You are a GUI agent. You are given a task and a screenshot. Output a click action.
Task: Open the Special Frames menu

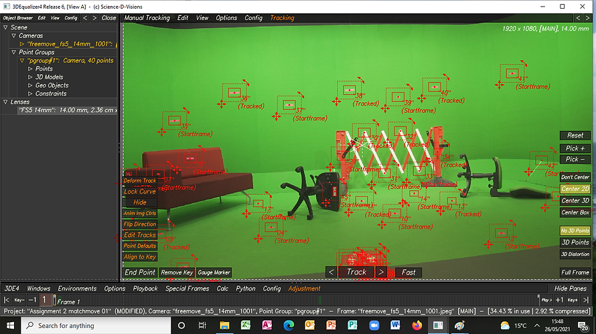tap(187, 289)
